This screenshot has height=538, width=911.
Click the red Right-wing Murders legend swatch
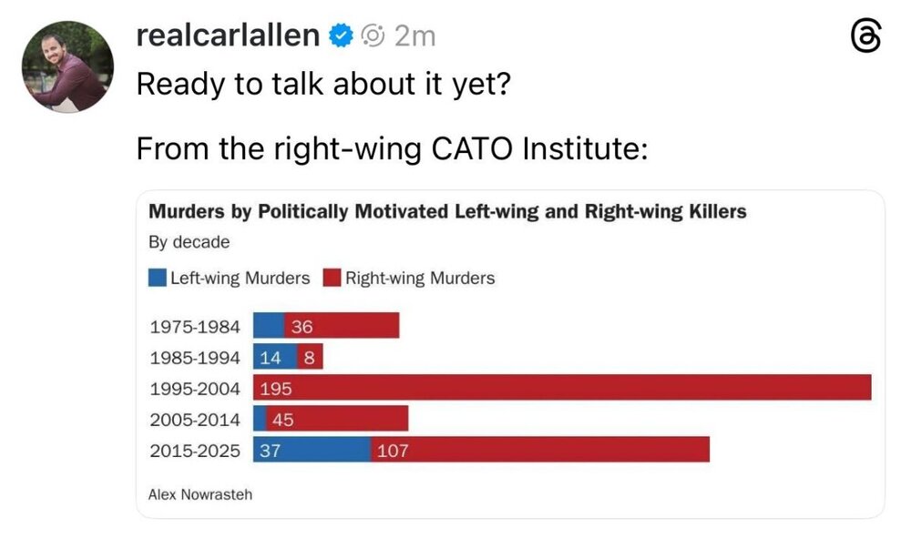[x=333, y=278]
